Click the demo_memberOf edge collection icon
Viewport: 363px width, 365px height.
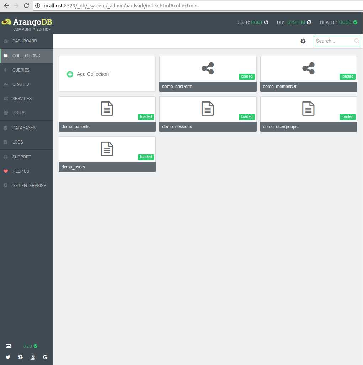coord(308,68)
